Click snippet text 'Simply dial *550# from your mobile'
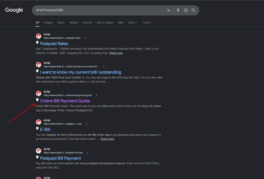The width and height of the screenshot is (264, 179). (59, 77)
